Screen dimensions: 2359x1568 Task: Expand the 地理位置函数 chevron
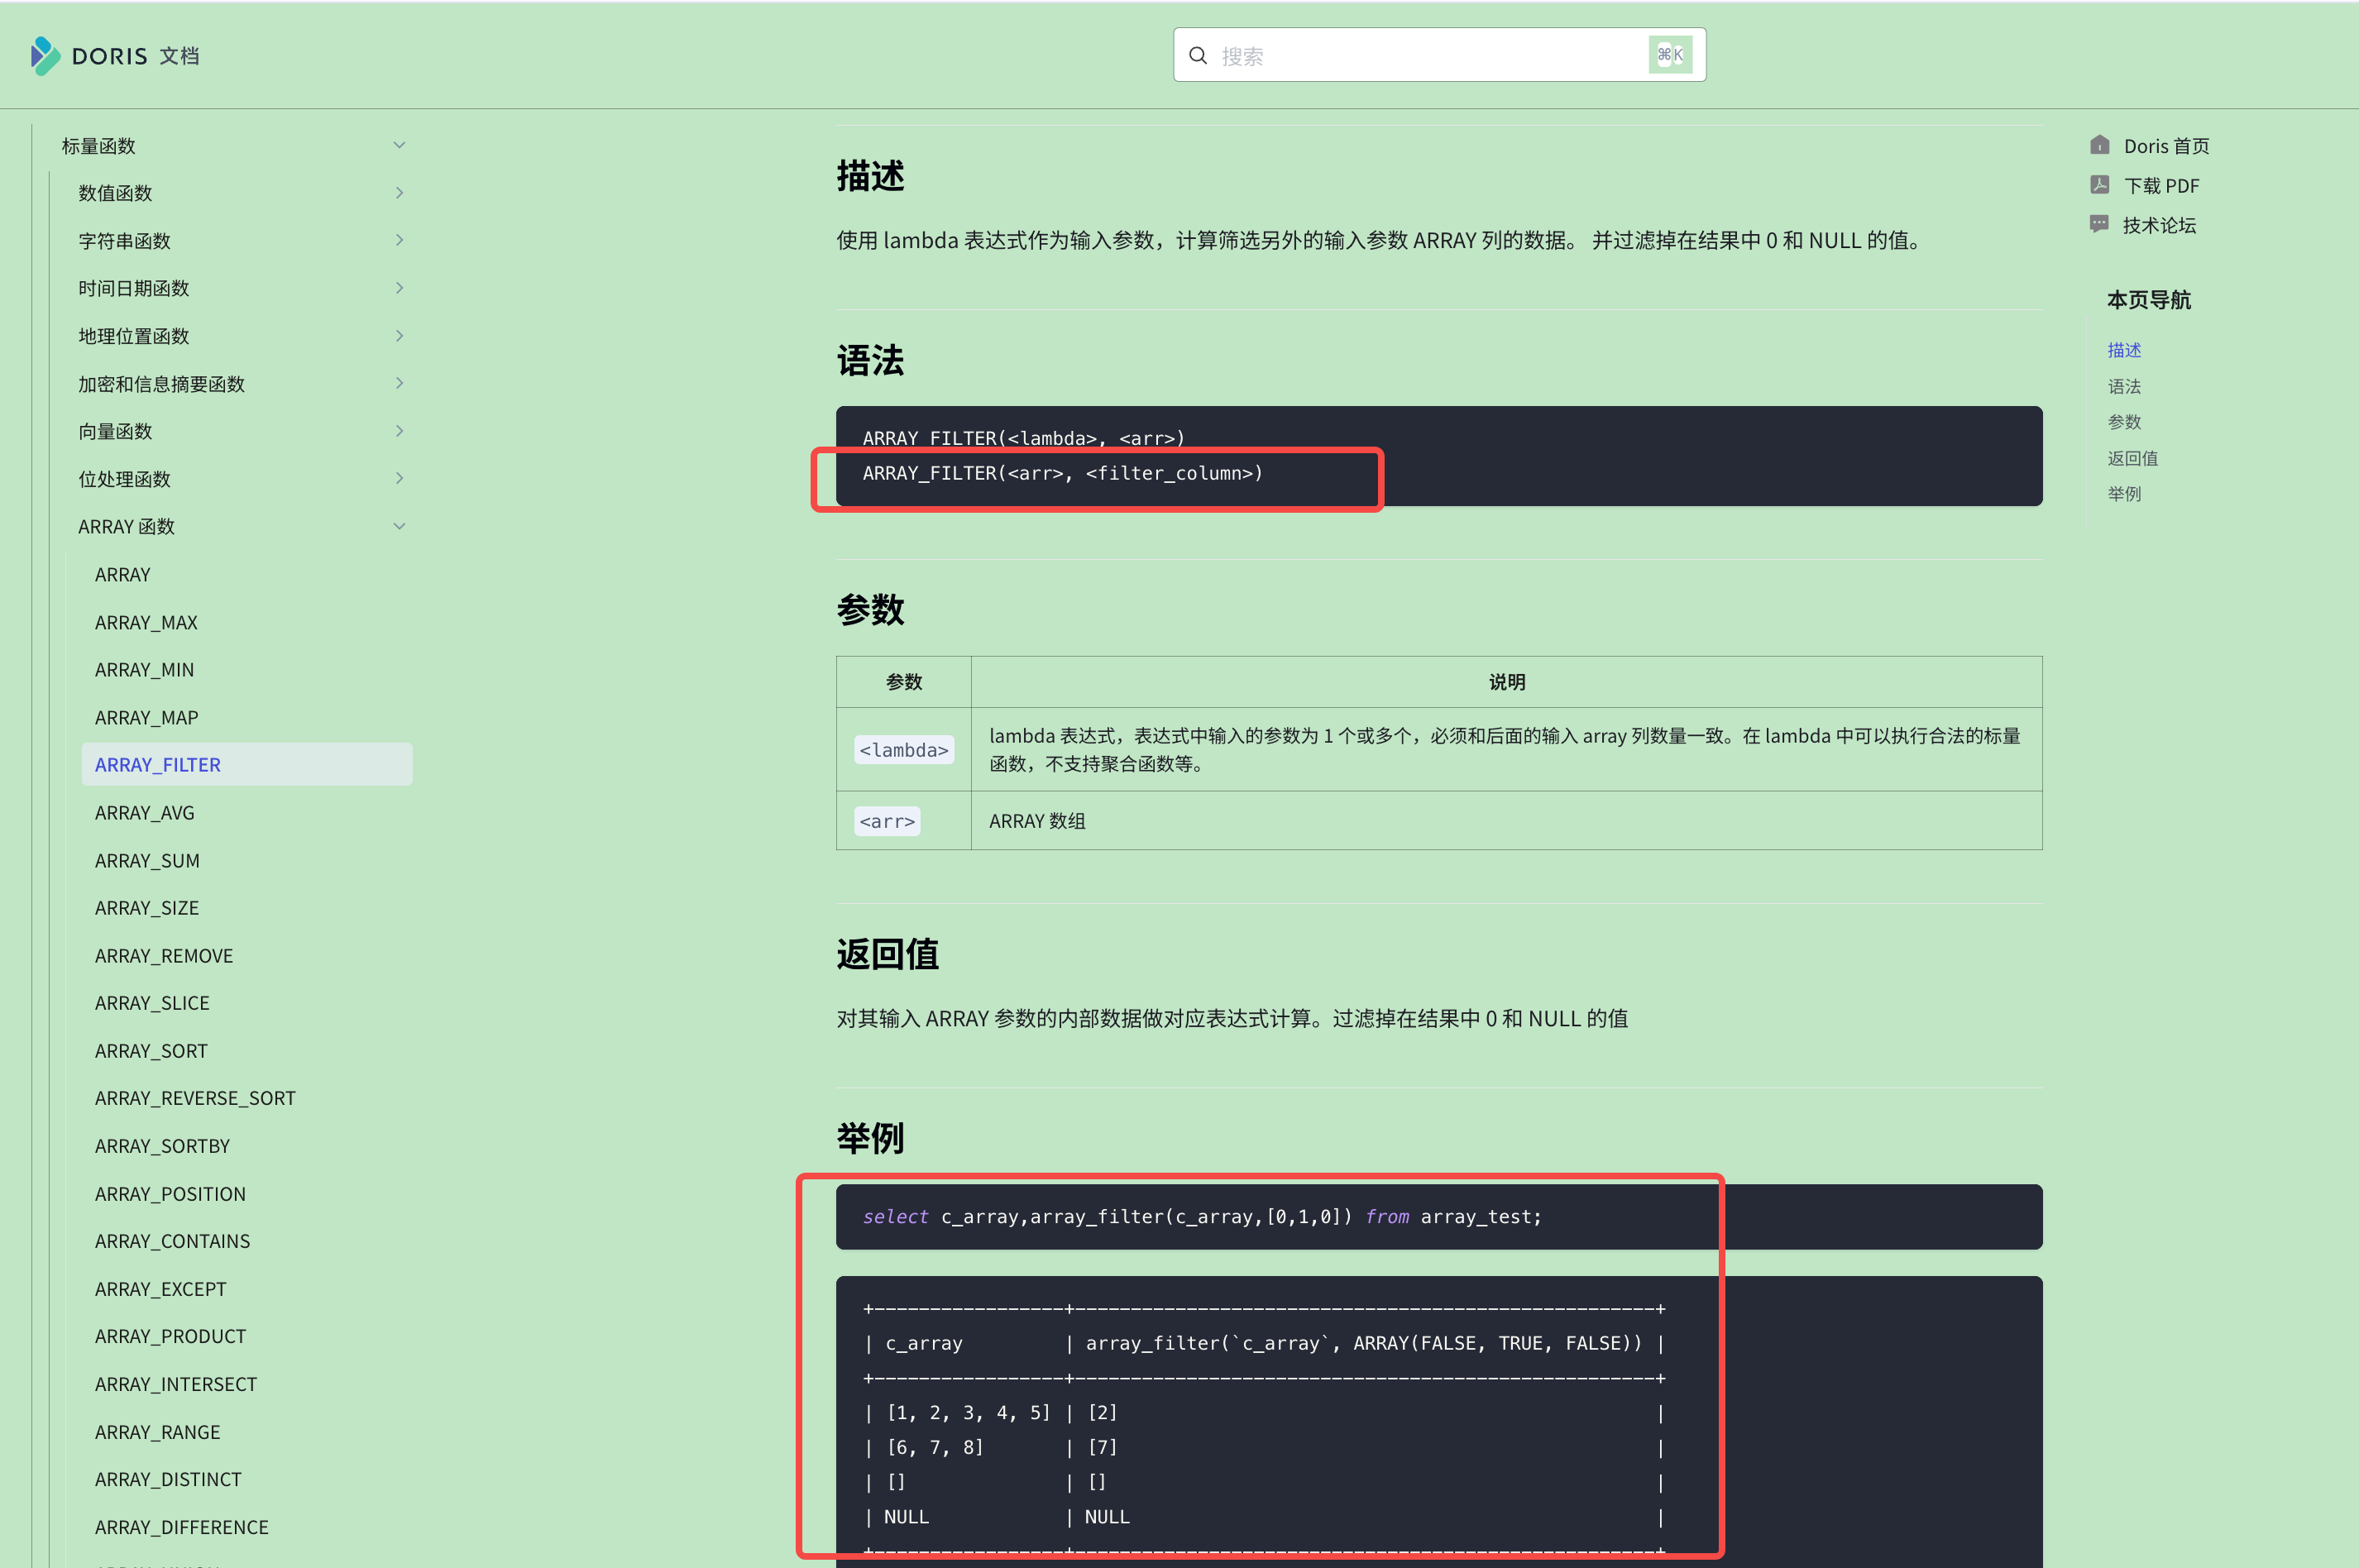[x=399, y=336]
